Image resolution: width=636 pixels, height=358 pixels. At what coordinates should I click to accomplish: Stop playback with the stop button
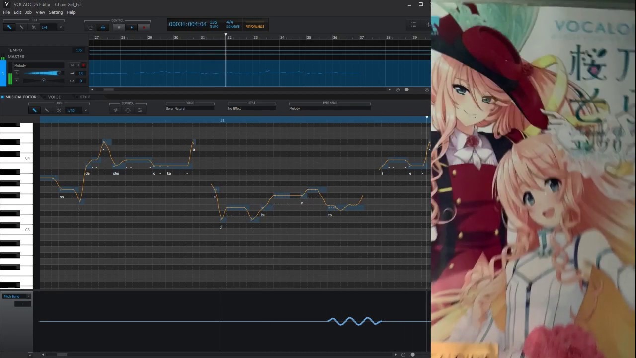[x=119, y=27]
